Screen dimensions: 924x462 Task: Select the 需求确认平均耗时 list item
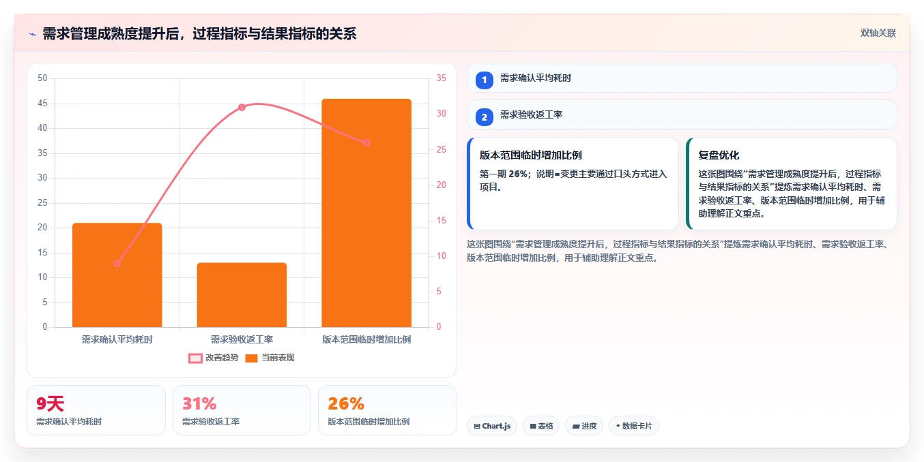click(x=682, y=78)
